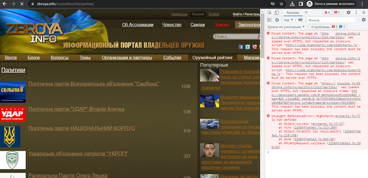Click the trident Національний корпус logo
368x178 pixels.
coord(10,136)
